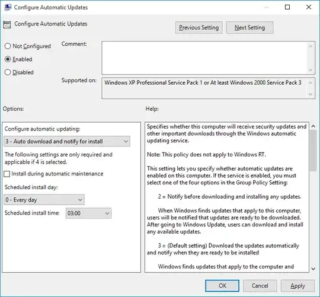
Task: Click the Comment box scroll down arrow
Action: [311, 70]
